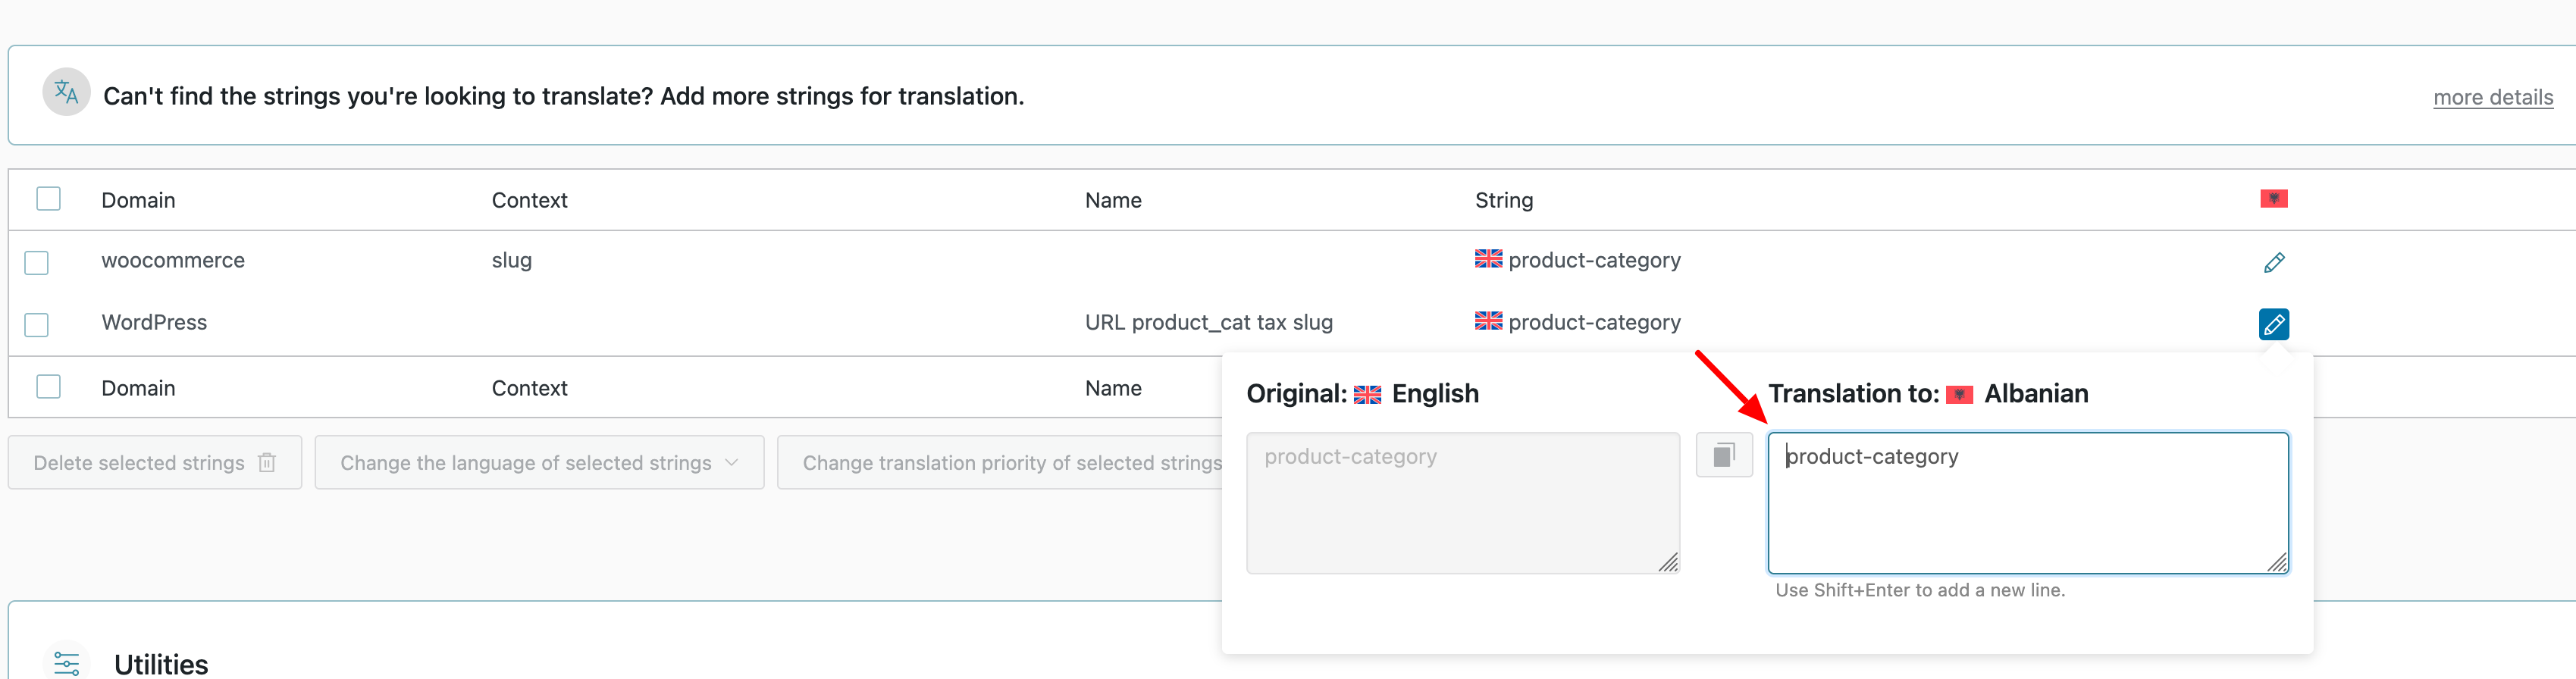Viewport: 2576px width, 679px height.
Task: Click the Utilities sliders icon
Action: point(67,663)
